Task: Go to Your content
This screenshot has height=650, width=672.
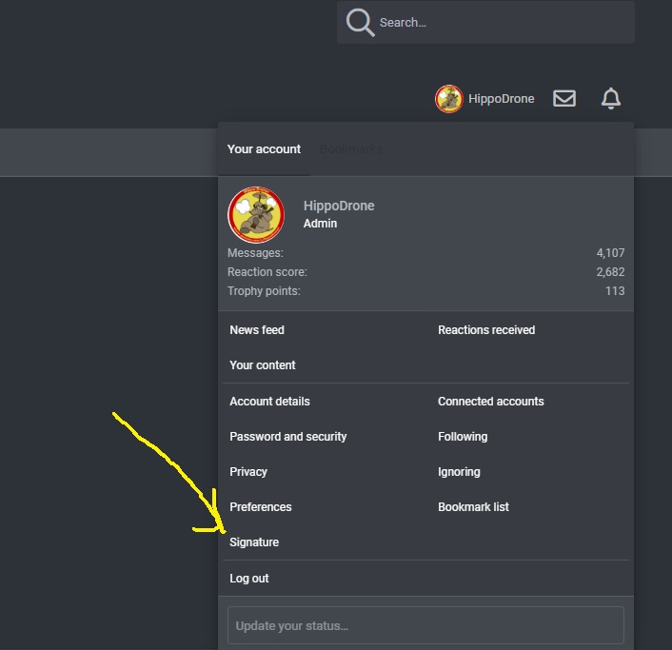Action: (x=263, y=365)
